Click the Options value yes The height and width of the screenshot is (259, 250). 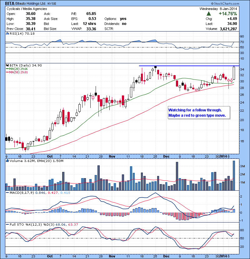point(123,19)
